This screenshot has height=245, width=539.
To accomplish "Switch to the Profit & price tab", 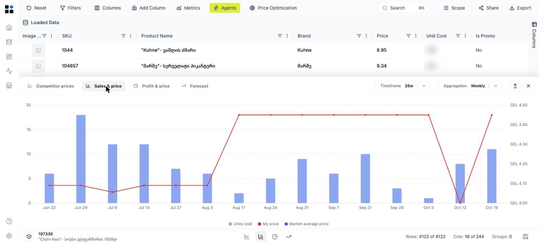I will (152, 86).
